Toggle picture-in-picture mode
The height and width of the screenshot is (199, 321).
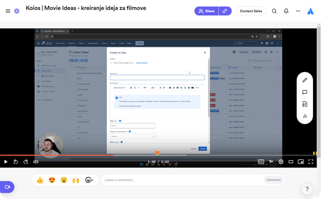pyautogui.click(x=301, y=162)
